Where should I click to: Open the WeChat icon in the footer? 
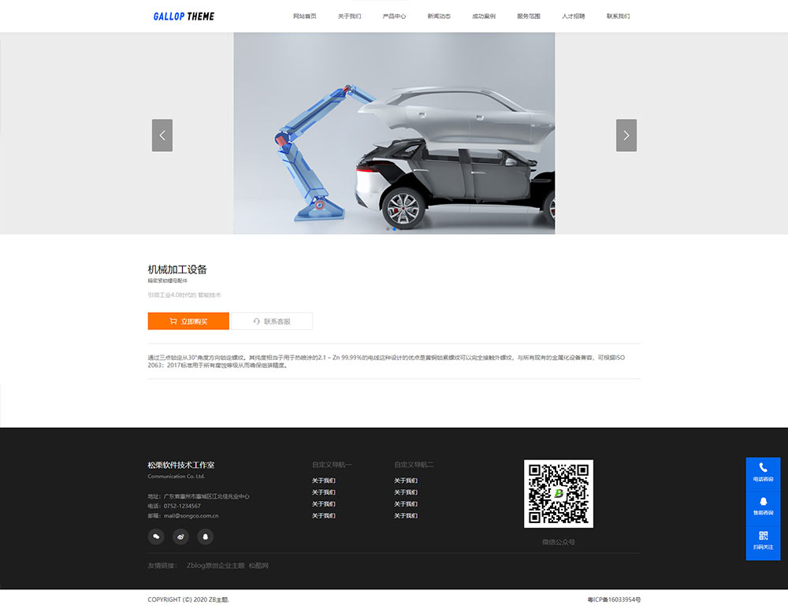click(156, 537)
